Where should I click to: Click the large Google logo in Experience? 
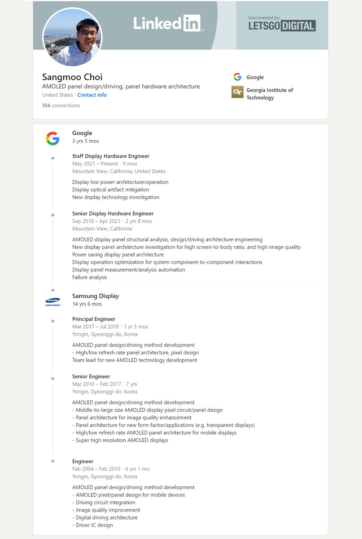pos(52,138)
